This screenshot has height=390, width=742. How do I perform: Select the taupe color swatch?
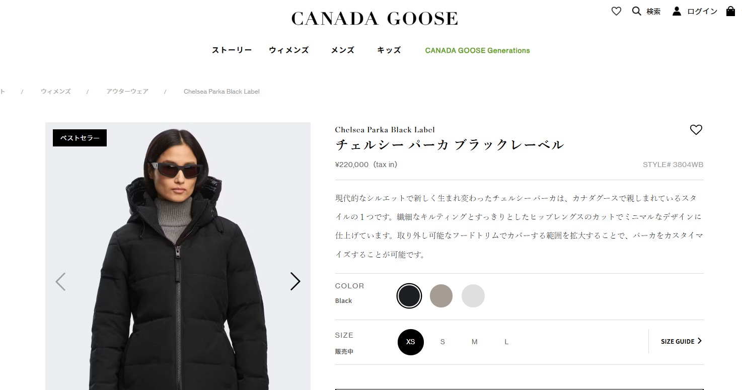[x=441, y=296]
